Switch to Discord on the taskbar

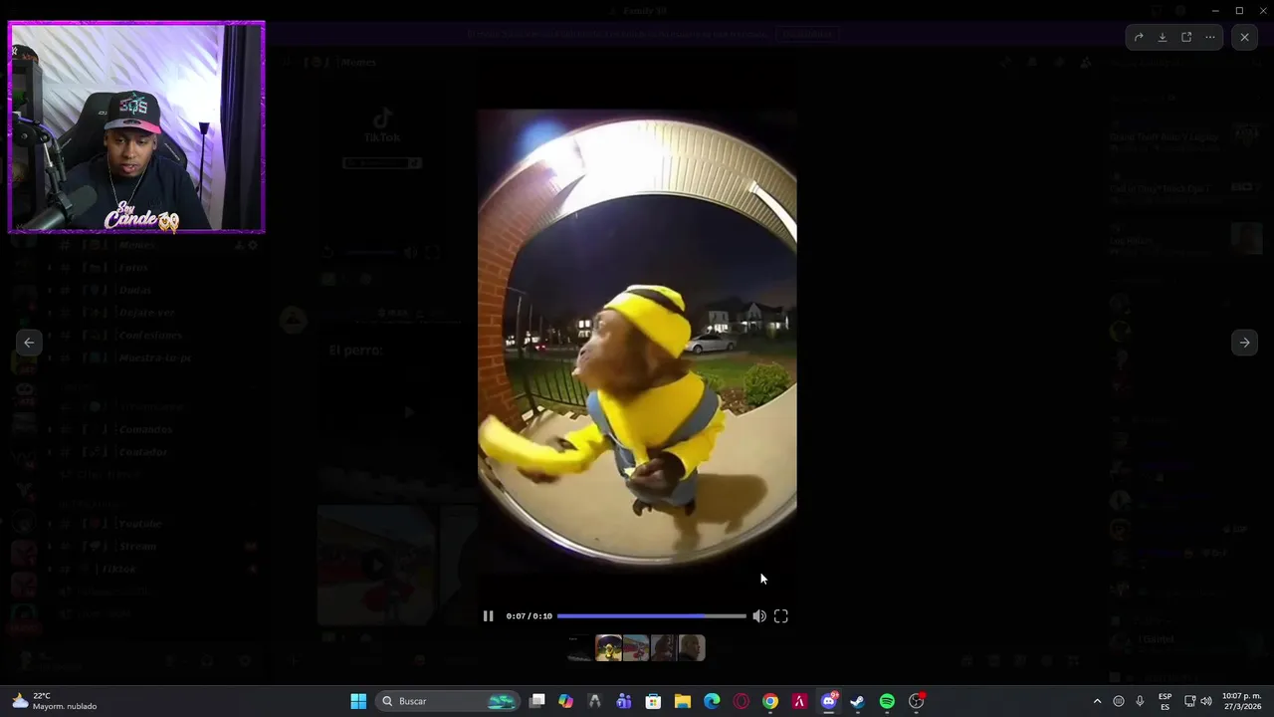pyautogui.click(x=829, y=701)
